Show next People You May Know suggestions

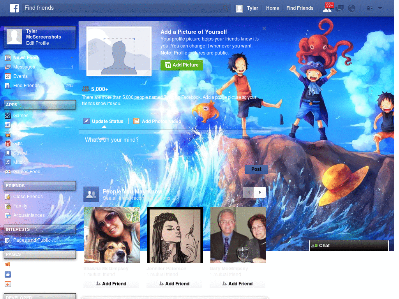[x=260, y=192]
